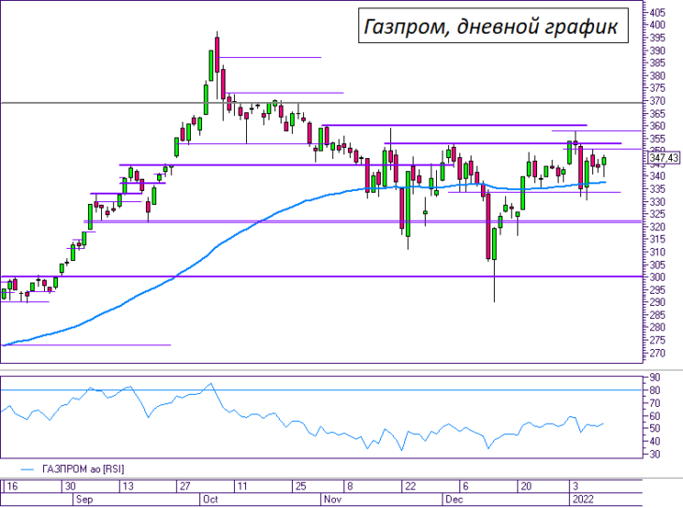
Task: Select the date label 3 above 2022
Action: point(575,486)
